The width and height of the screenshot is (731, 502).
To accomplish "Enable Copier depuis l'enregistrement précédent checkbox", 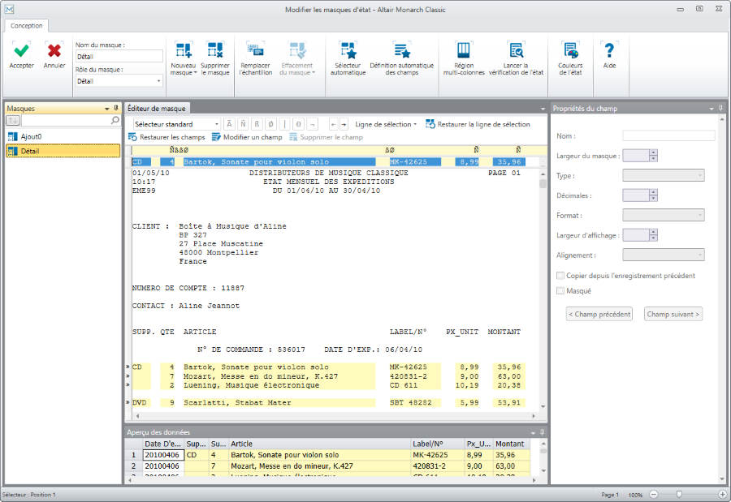I will tap(560, 276).
